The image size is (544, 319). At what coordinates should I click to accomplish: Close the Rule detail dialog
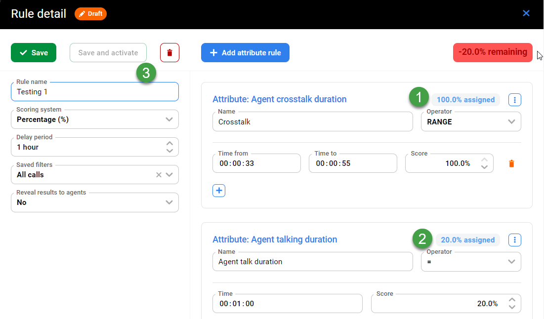pyautogui.click(x=526, y=13)
